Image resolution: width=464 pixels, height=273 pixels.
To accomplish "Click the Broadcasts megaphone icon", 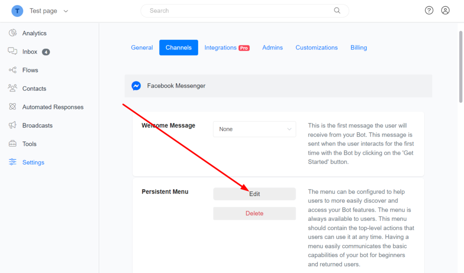I will coord(13,126).
